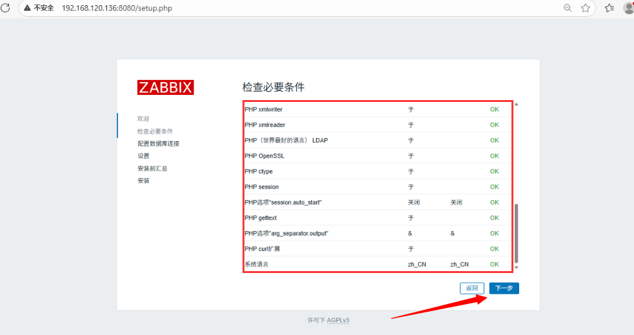Open the browser profile avatar
The image size is (634, 335).
(629, 8)
